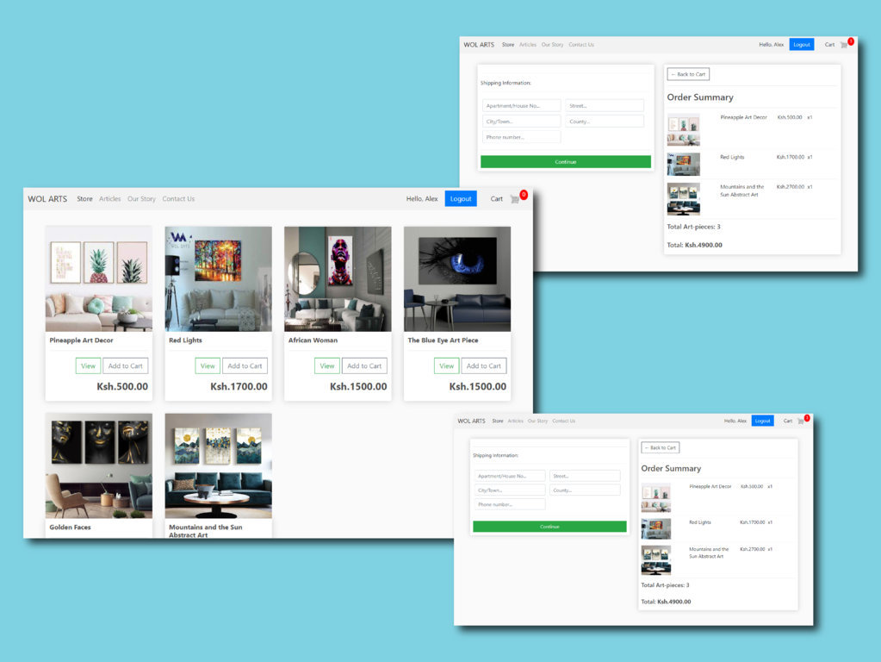Click the cart icon in the bottom-right checkout window
Viewport: 881px width, 662px height.
click(x=800, y=422)
